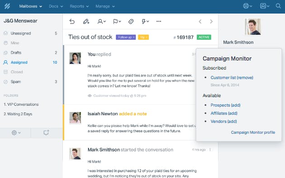This screenshot has width=285, height=178.
Task: Click the conversation number 169187
Action: tap(184, 37)
